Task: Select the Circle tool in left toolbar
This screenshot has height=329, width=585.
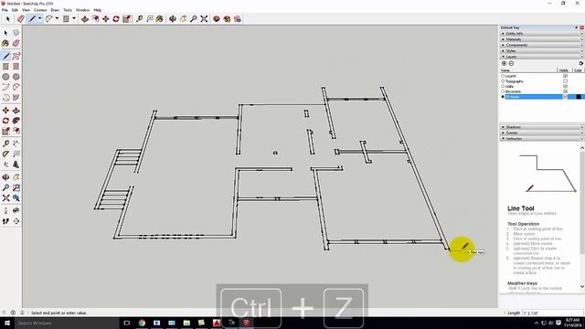Action: click(x=5, y=77)
